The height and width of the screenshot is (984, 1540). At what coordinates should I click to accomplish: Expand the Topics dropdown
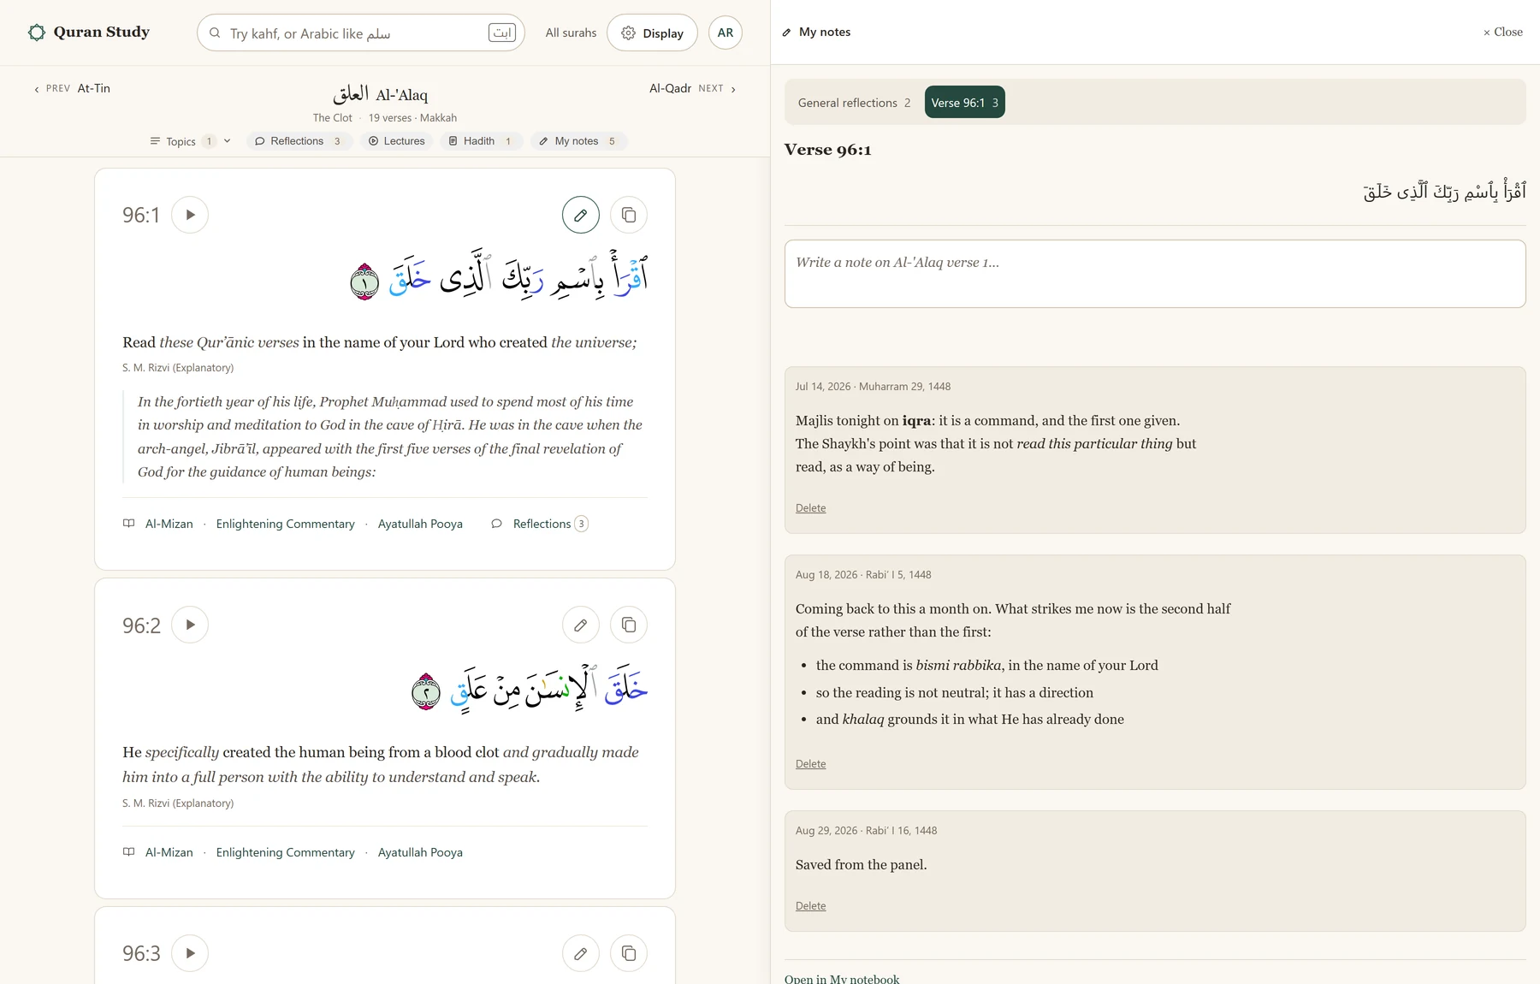pyautogui.click(x=190, y=141)
